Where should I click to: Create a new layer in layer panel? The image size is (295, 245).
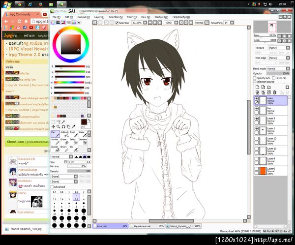[257, 87]
